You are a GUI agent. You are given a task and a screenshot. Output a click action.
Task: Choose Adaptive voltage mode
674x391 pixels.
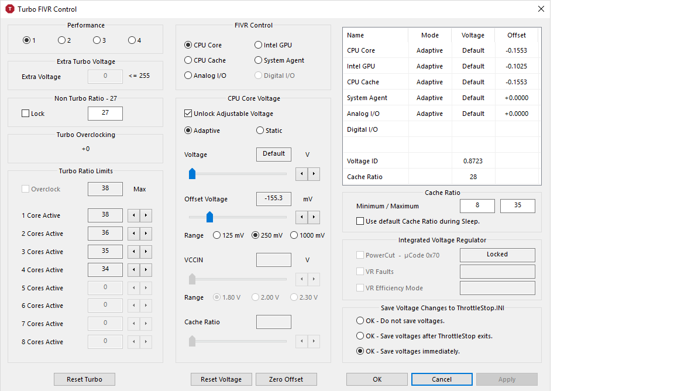(x=202, y=131)
